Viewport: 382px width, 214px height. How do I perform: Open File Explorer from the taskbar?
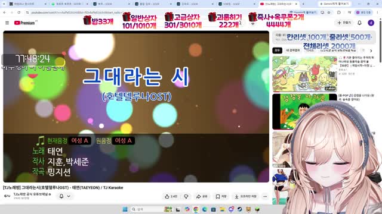pyautogui.click(x=222, y=209)
